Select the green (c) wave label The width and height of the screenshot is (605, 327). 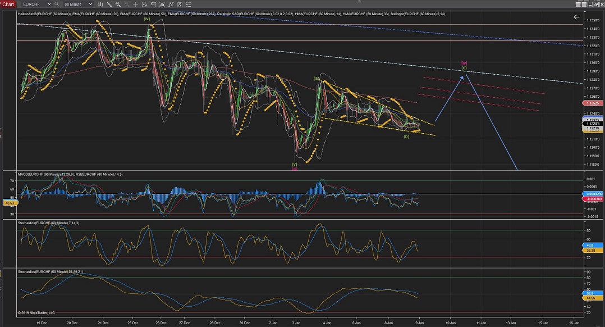(464, 68)
